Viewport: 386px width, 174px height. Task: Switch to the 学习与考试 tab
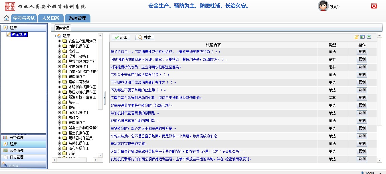coord(24,18)
